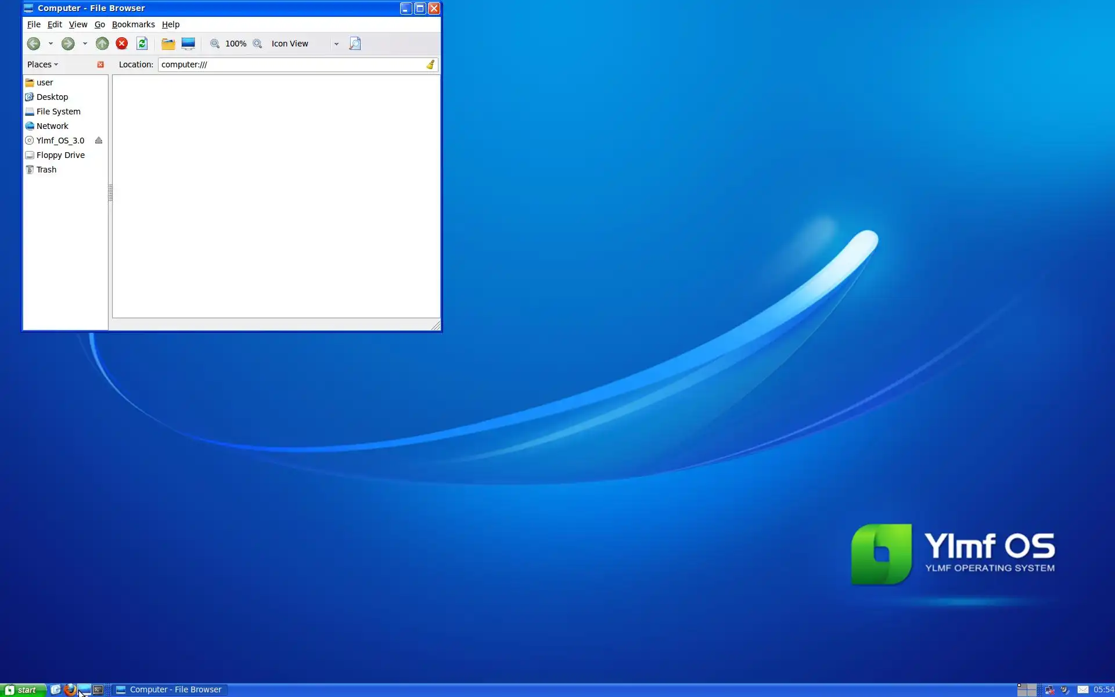
Task: Eject the Ylmf_OS_3.0 disc
Action: pos(99,141)
